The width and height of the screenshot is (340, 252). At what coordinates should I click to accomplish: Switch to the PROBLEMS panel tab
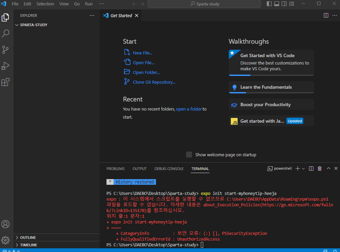click(116, 169)
